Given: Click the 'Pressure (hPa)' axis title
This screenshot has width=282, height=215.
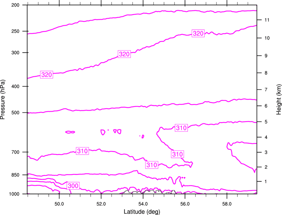Looking at the screenshot, I should point(3,100).
